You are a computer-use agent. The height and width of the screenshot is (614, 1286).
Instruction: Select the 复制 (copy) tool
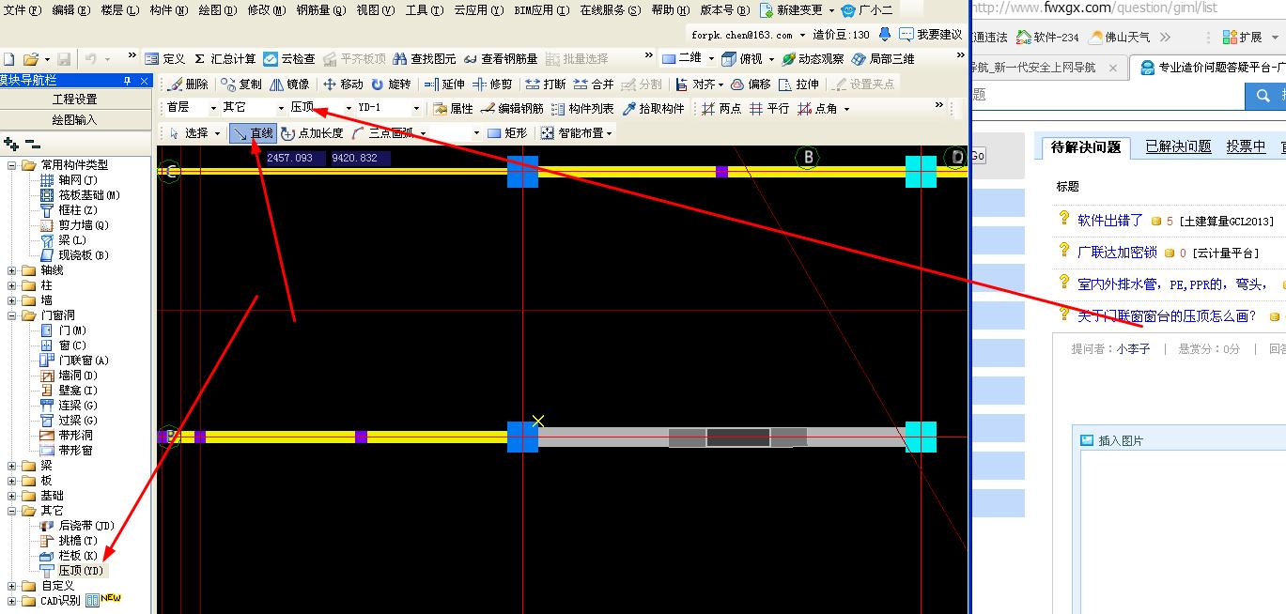coord(241,84)
